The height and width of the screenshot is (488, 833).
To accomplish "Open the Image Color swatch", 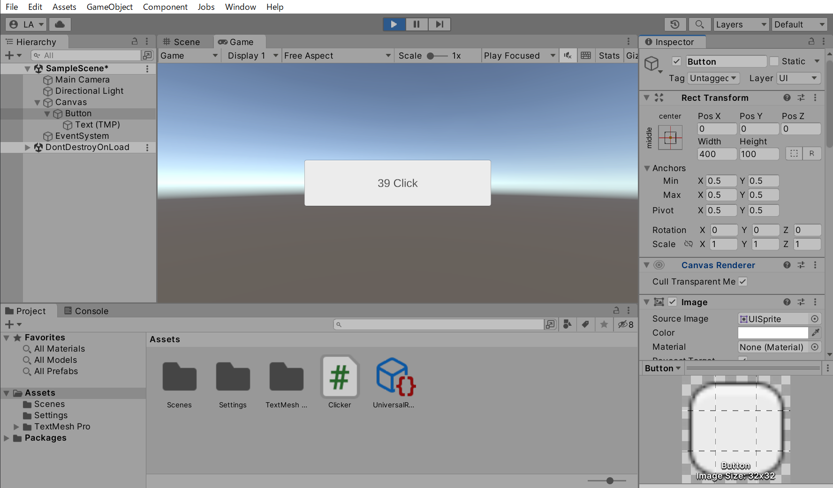I will pyautogui.click(x=772, y=333).
